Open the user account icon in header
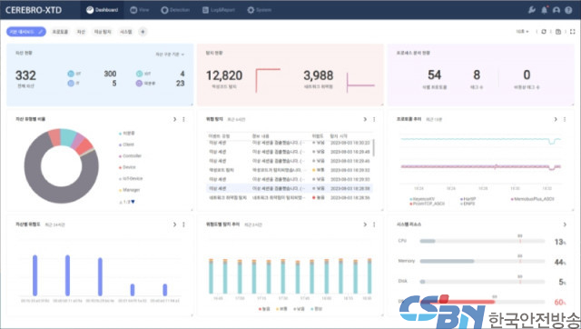 [x=556, y=10]
